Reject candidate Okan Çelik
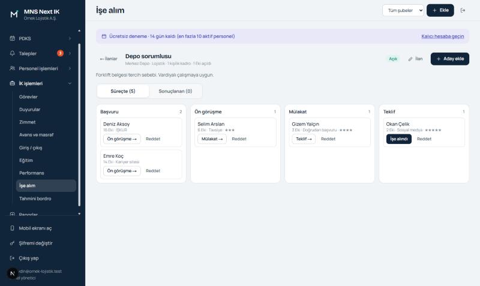 pyautogui.click(x=424, y=139)
